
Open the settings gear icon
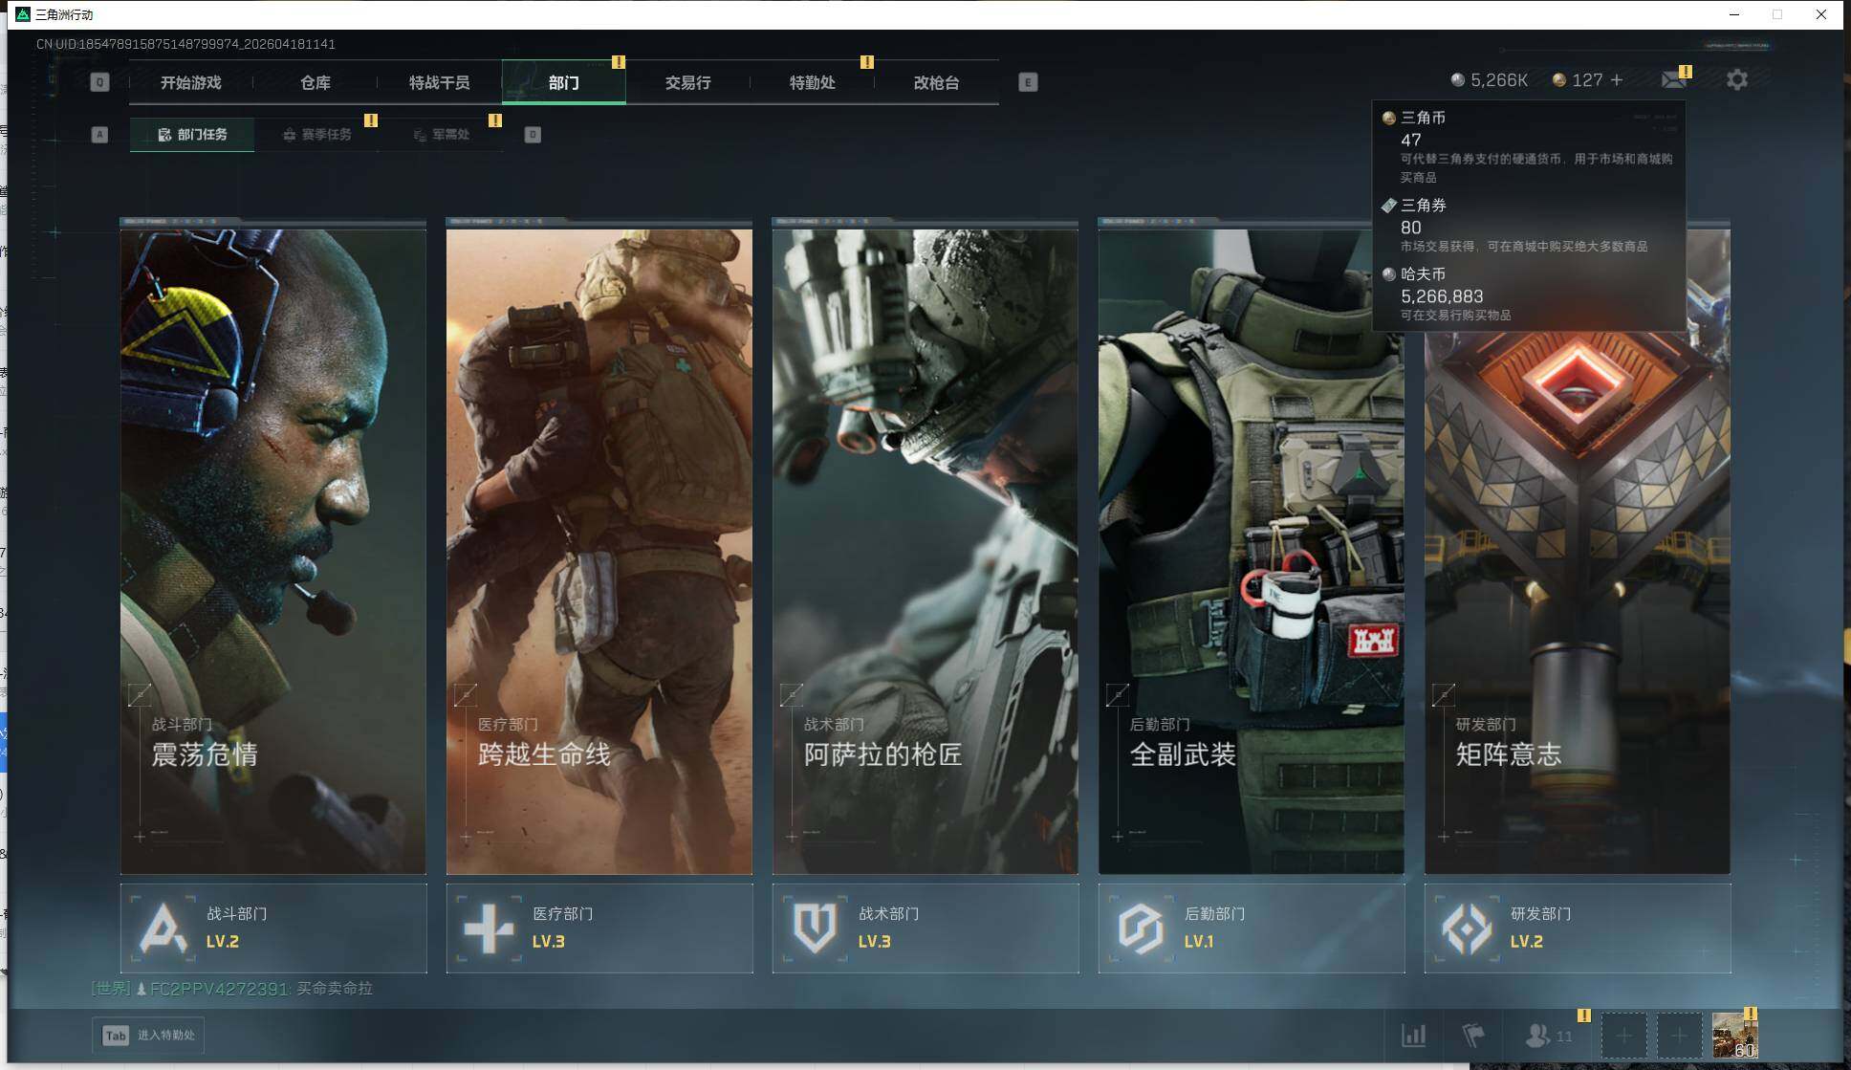(x=1736, y=80)
